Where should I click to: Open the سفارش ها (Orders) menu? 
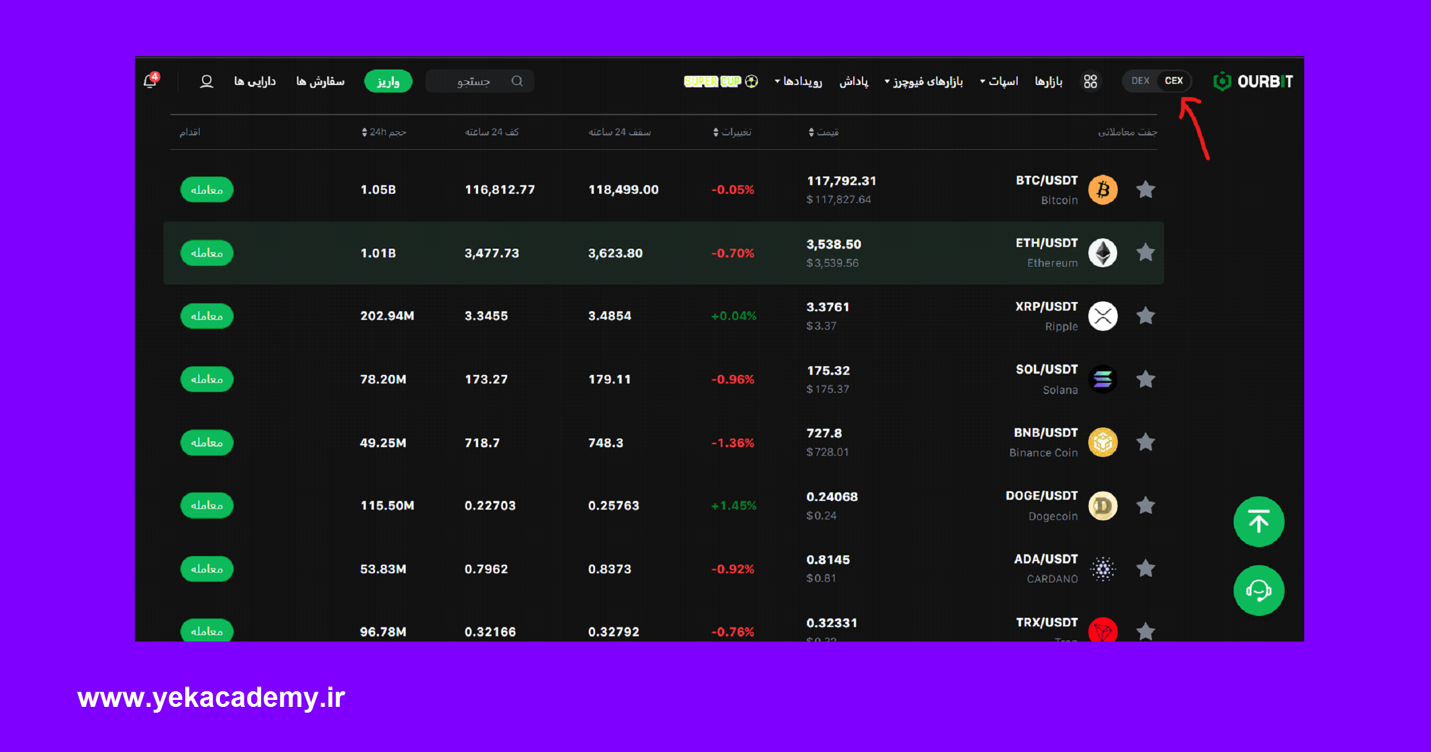[x=320, y=82]
